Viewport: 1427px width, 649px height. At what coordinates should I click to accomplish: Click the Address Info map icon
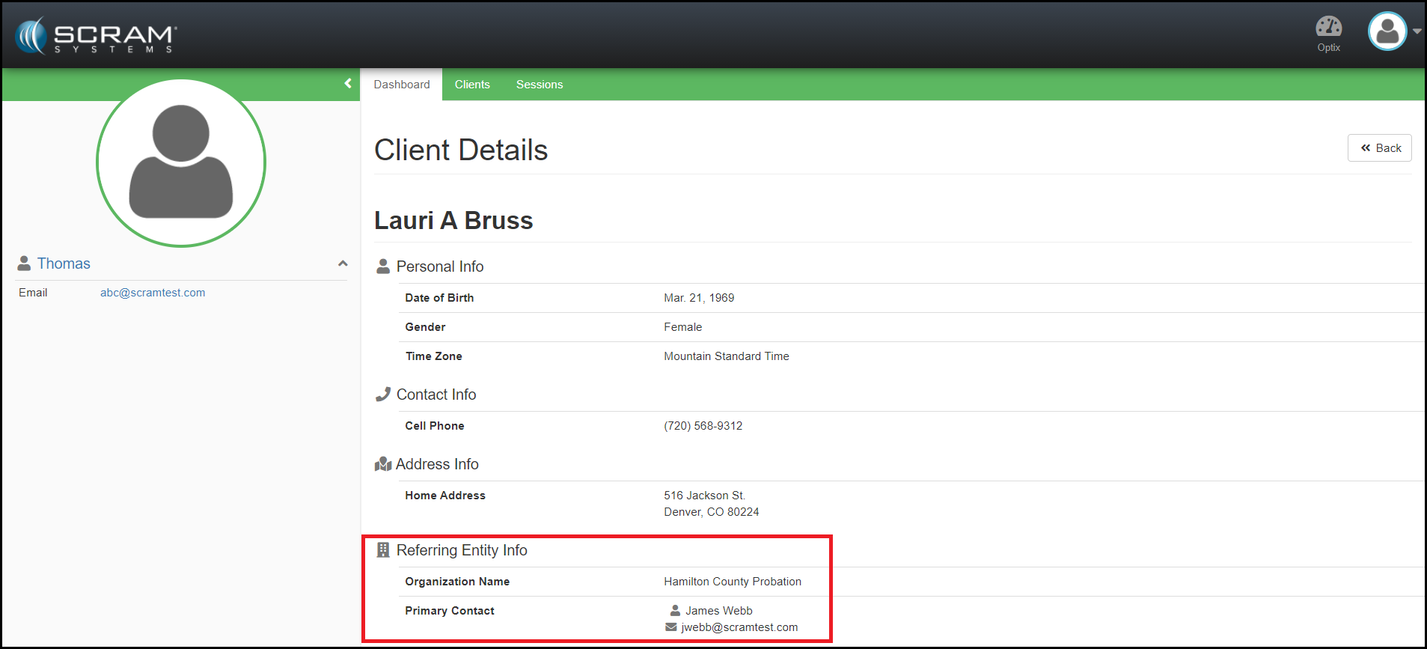pos(383,464)
